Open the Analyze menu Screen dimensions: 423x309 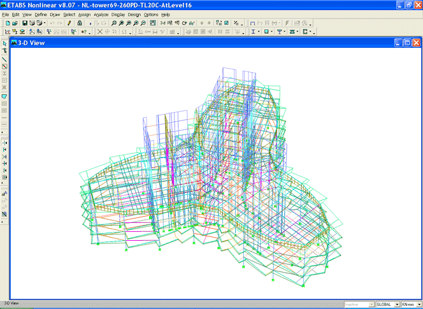point(101,15)
